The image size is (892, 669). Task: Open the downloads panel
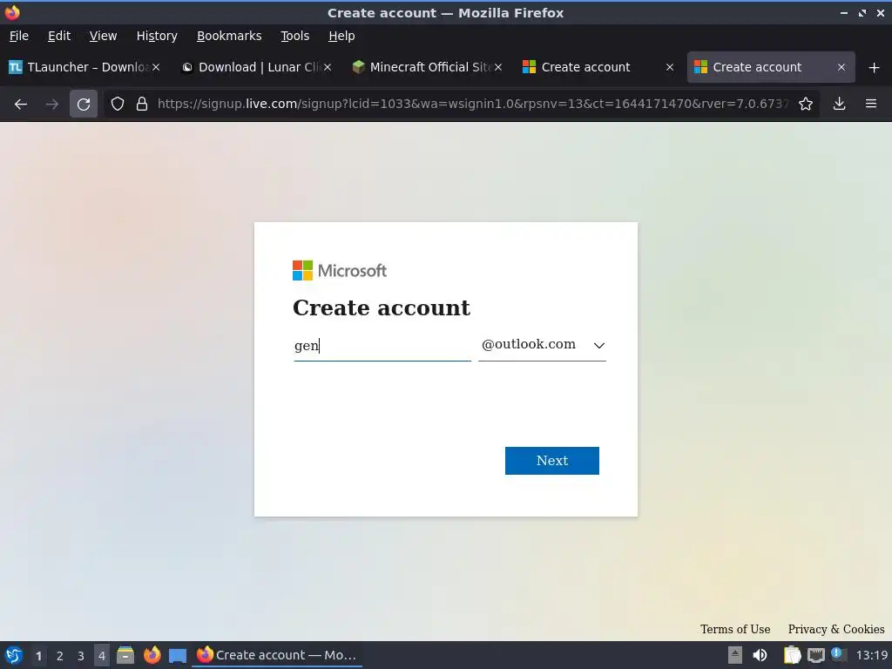pyautogui.click(x=839, y=105)
